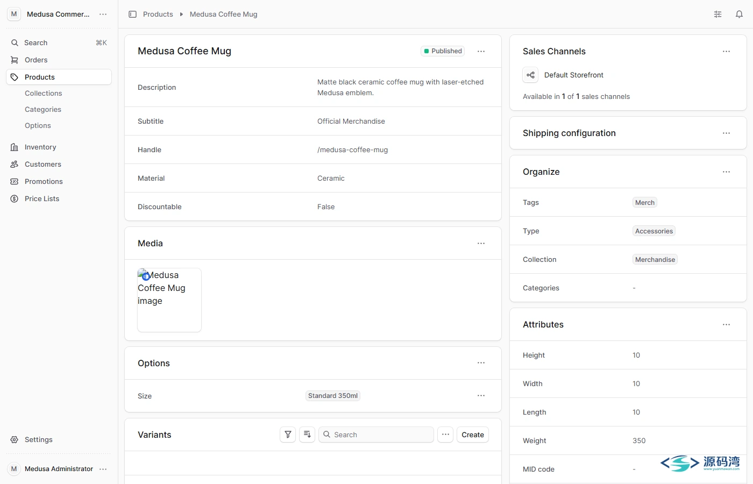
Task: Open Attributes section actions menu
Action: [726, 324]
